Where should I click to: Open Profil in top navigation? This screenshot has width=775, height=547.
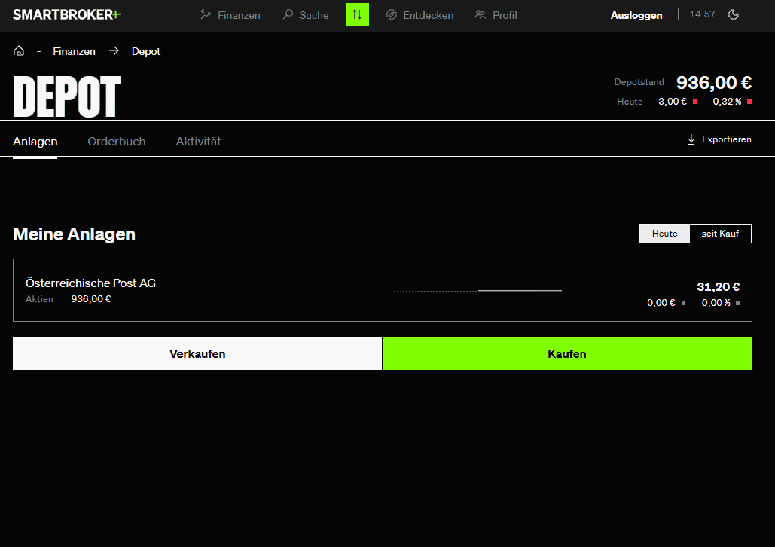click(x=496, y=15)
